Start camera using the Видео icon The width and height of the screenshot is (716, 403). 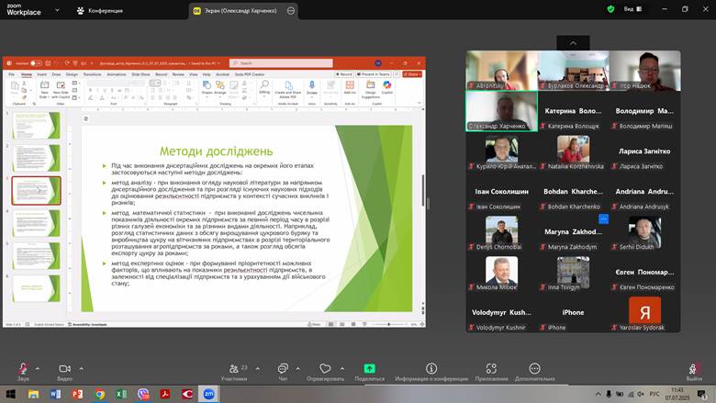(x=64, y=368)
